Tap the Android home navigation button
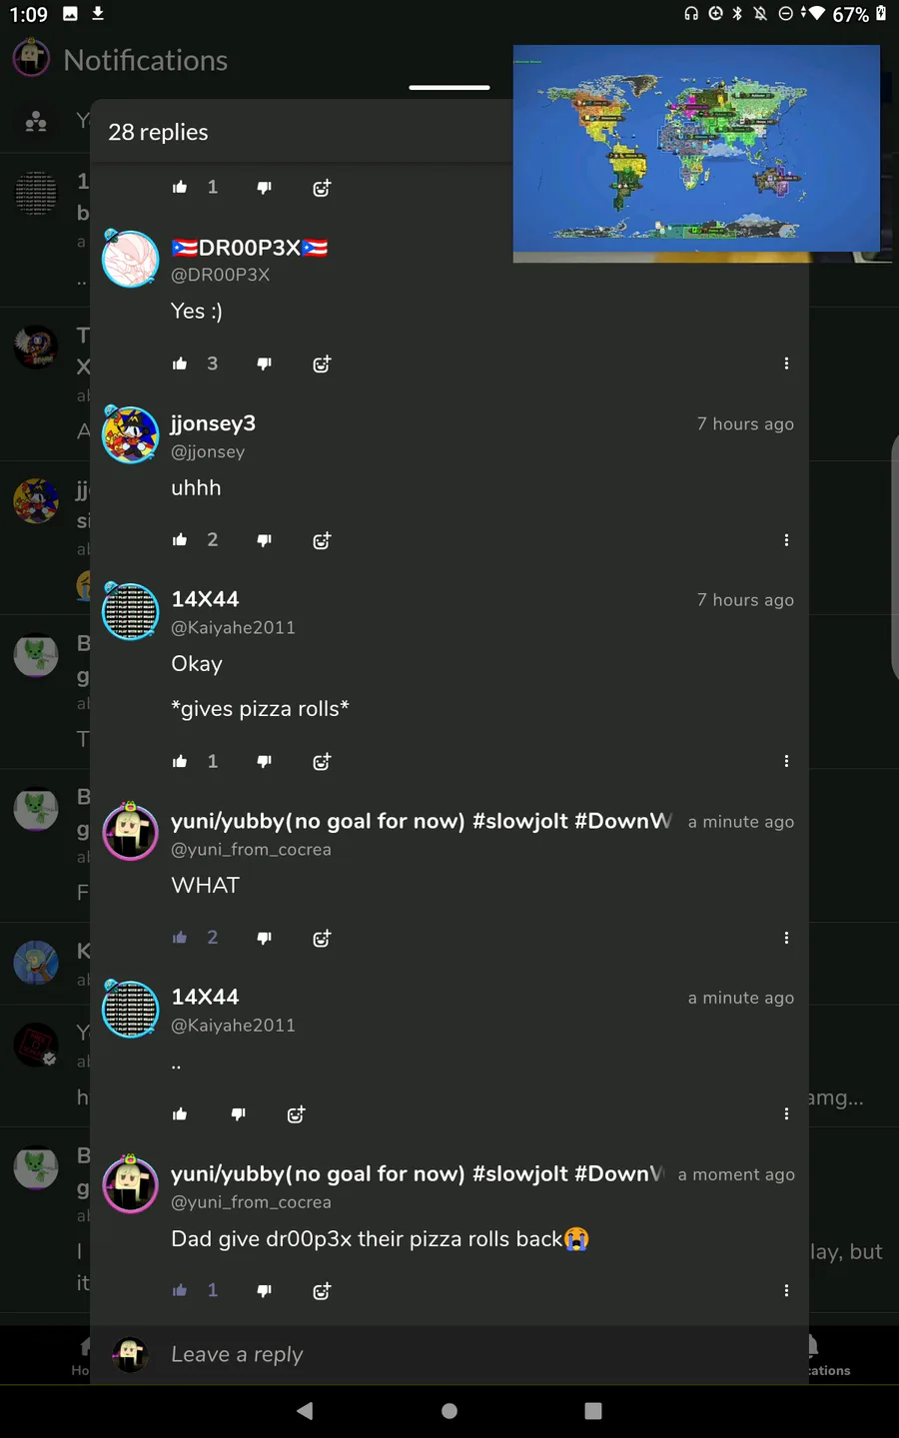 tap(449, 1410)
